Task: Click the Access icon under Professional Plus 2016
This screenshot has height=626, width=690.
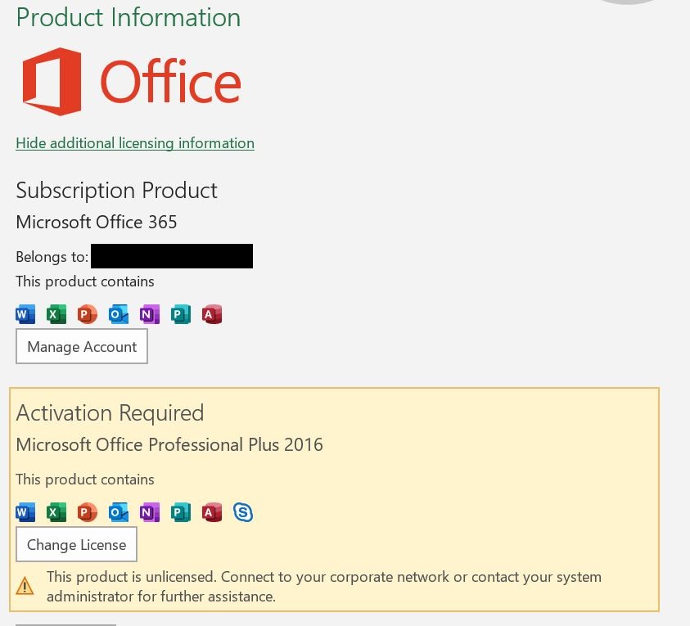Action: (x=212, y=512)
